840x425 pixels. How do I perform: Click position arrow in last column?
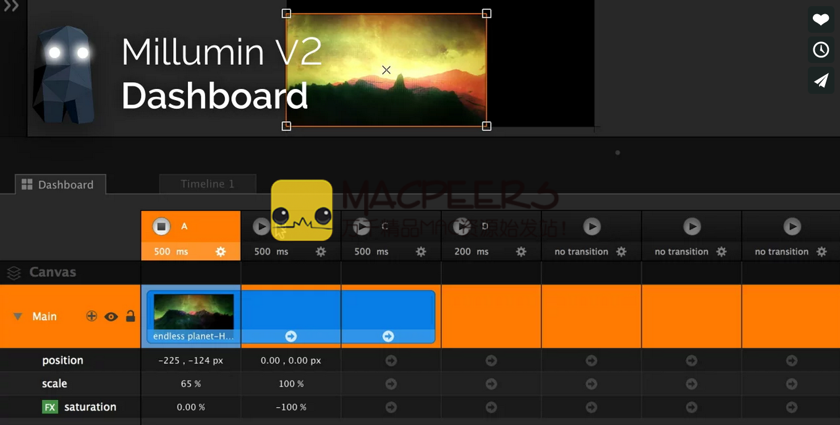point(792,360)
